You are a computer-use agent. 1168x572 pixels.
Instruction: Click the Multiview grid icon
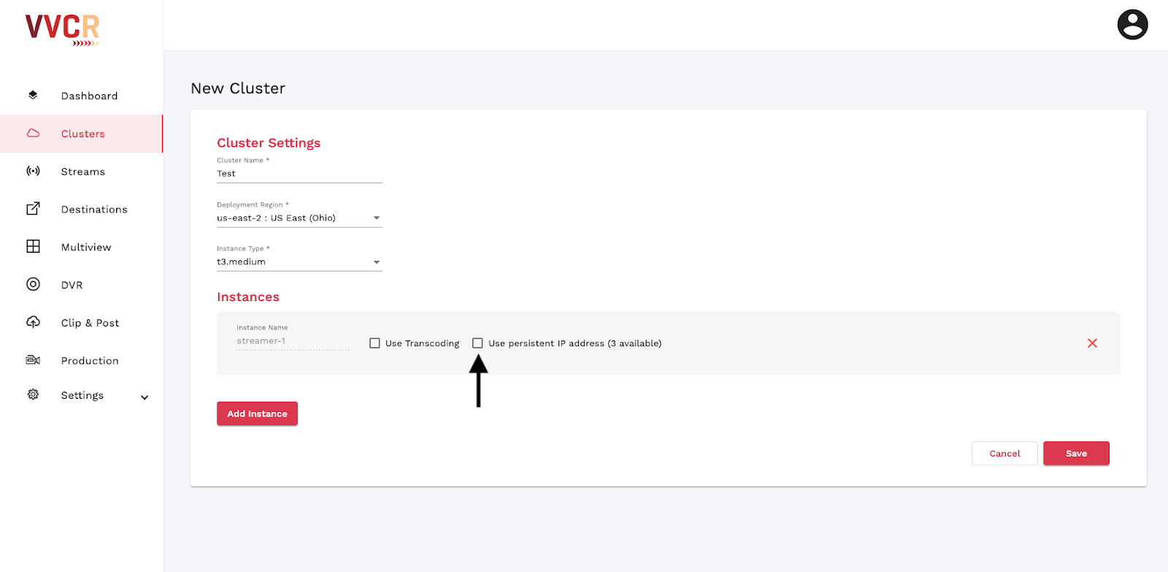point(33,246)
